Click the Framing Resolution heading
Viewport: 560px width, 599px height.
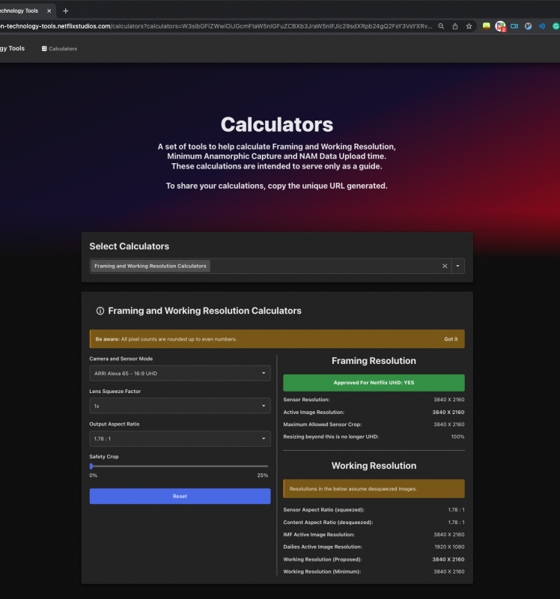click(374, 361)
